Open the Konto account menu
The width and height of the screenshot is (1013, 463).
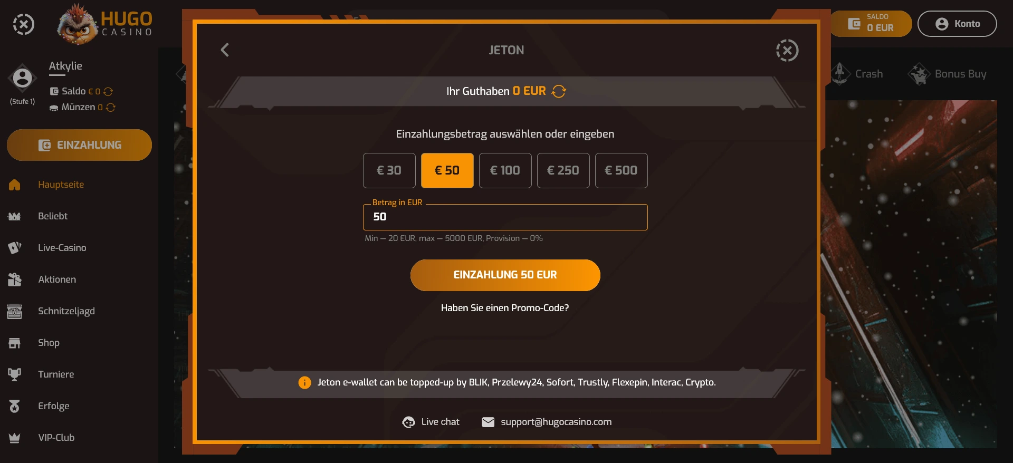(x=957, y=24)
